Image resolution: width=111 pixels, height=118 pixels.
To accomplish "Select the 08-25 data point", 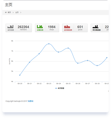I will tap(68, 48).
